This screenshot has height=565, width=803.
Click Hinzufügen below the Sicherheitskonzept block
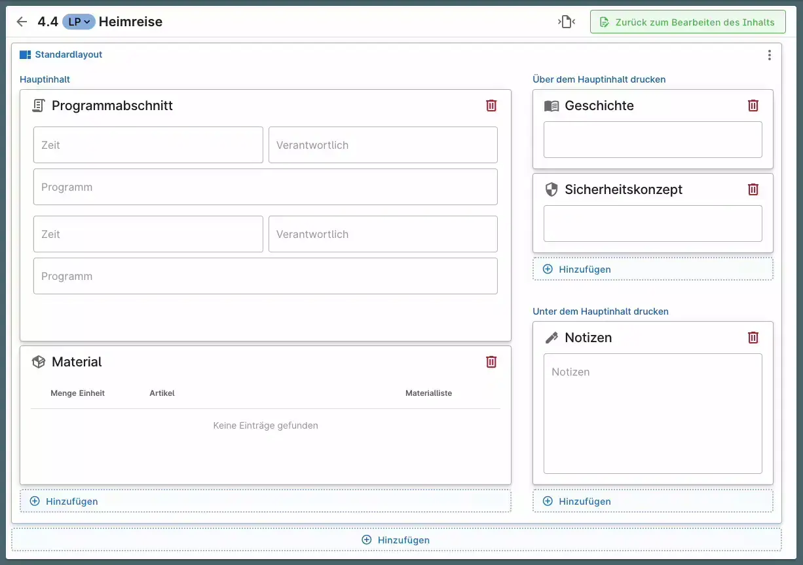coord(652,269)
